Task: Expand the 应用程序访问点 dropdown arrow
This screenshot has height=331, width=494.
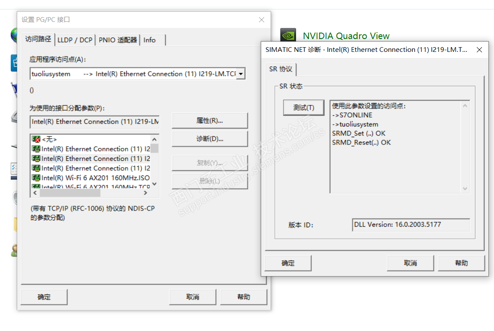Action: (241, 74)
